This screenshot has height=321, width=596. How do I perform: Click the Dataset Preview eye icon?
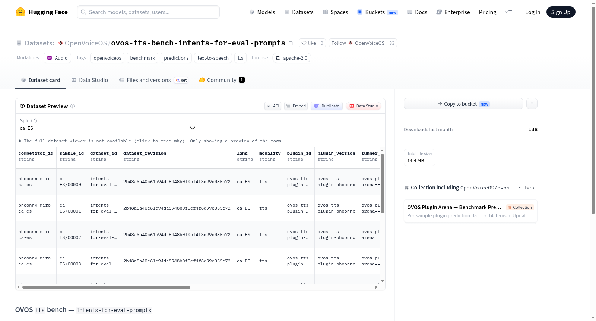pyautogui.click(x=22, y=106)
